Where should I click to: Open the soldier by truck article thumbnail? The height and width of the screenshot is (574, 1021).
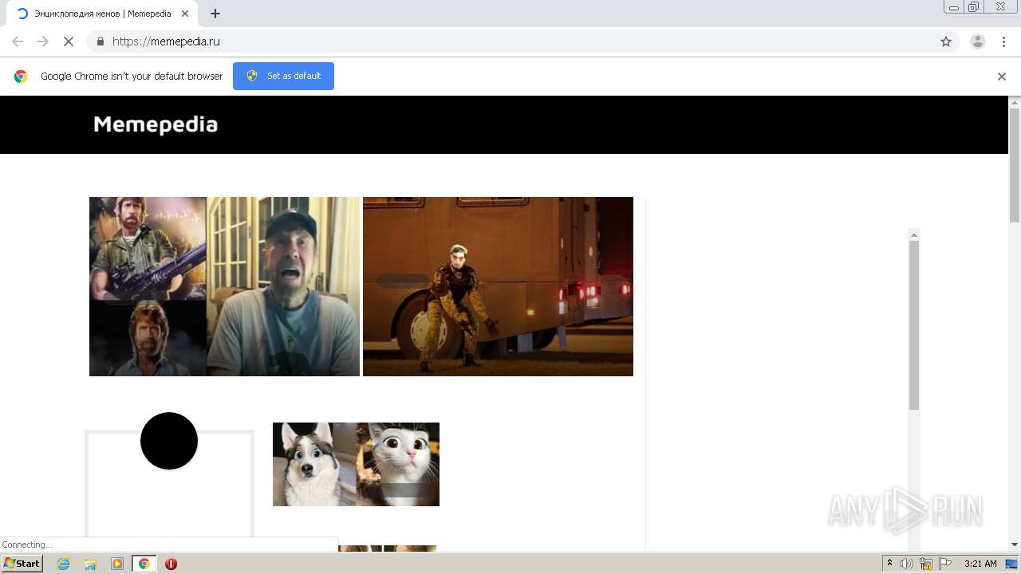498,286
